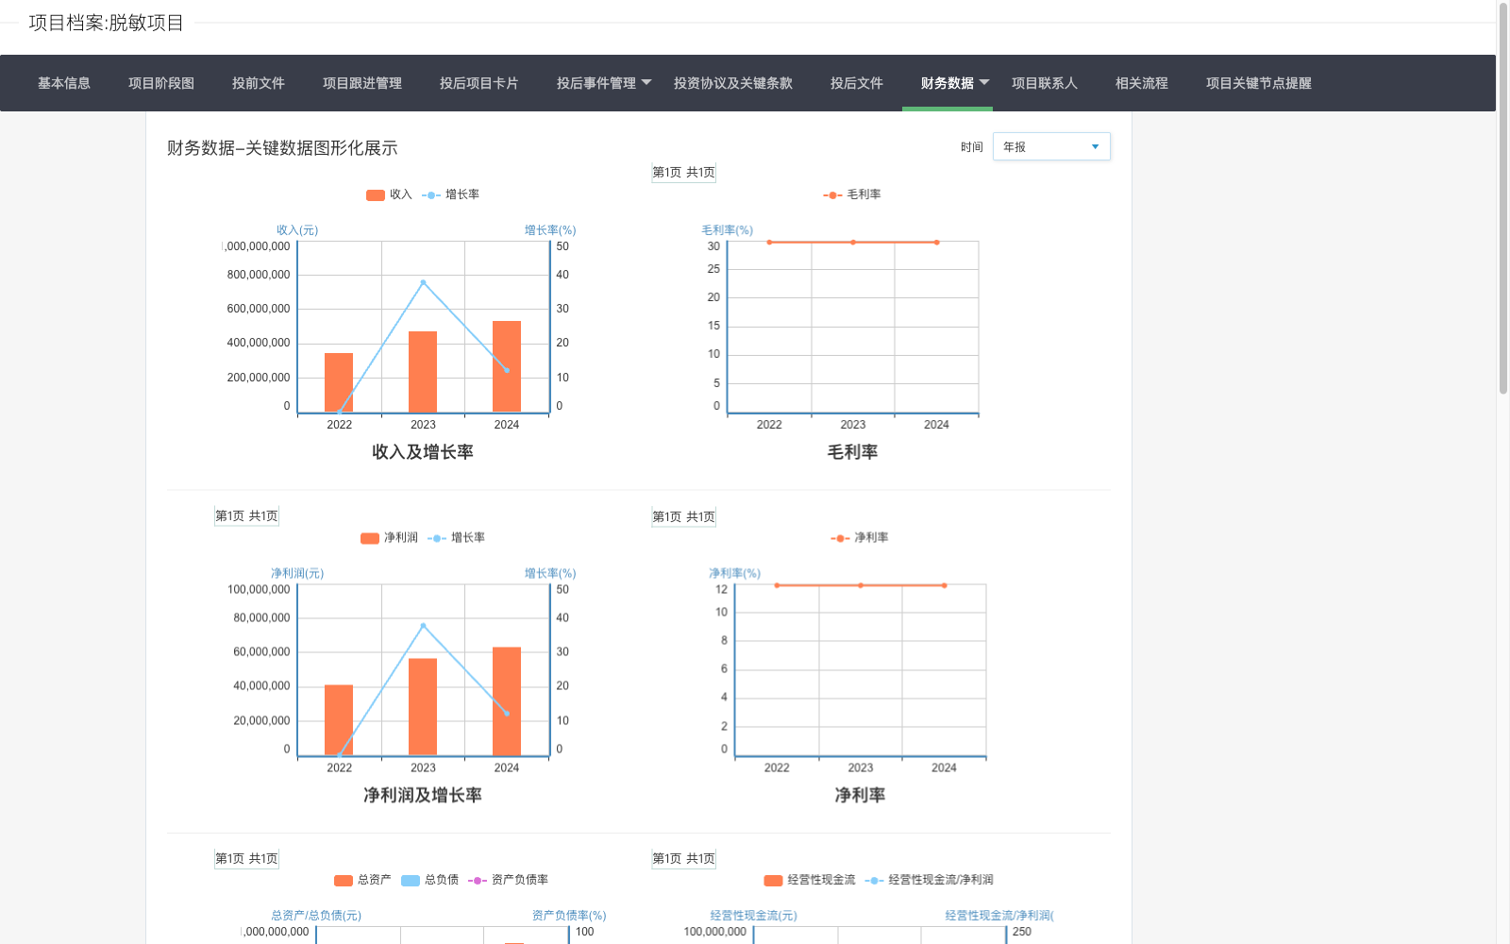Toggle the 净利率 legend line icon

pos(840,538)
